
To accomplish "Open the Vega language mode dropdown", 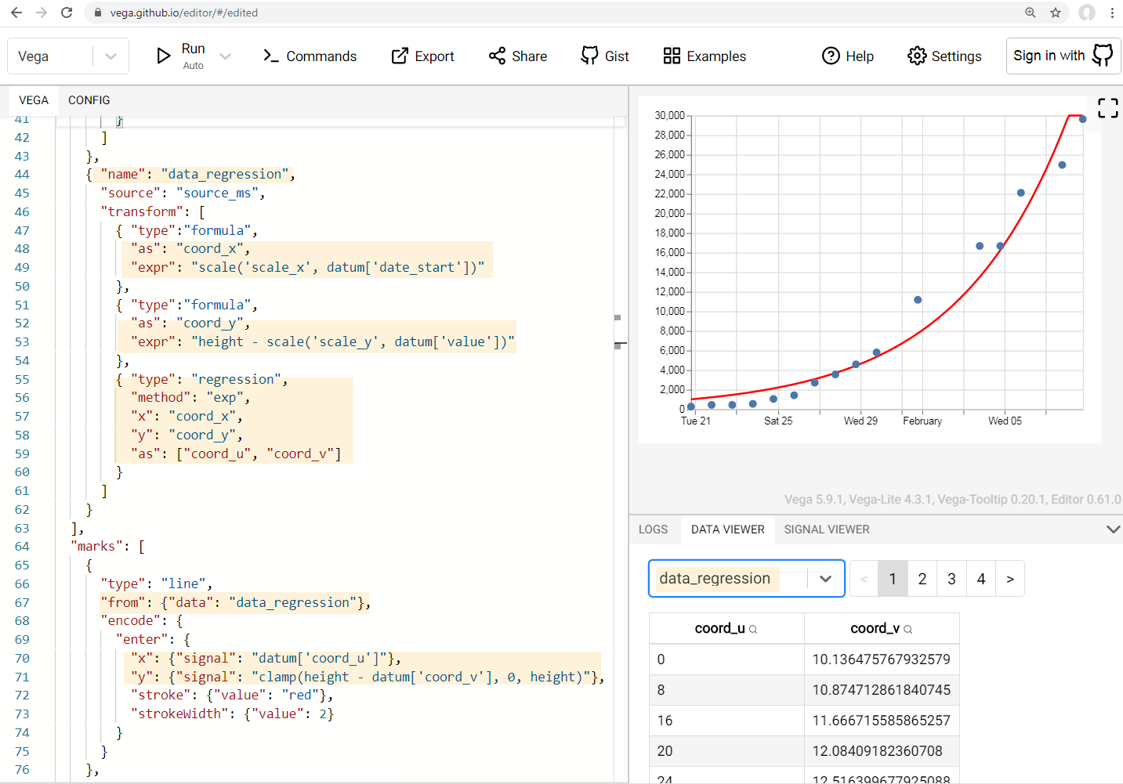I will click(110, 56).
